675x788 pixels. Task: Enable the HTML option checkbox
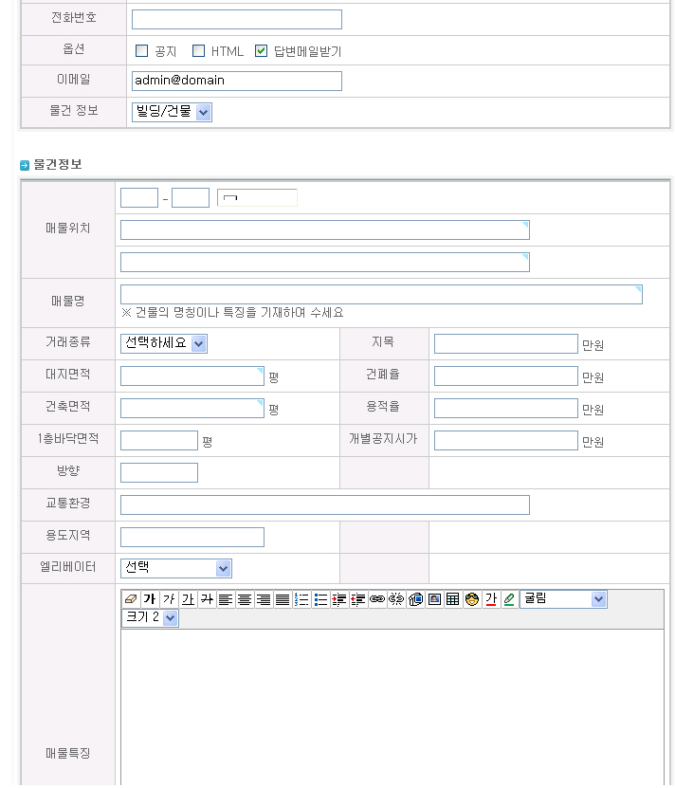pos(199,51)
